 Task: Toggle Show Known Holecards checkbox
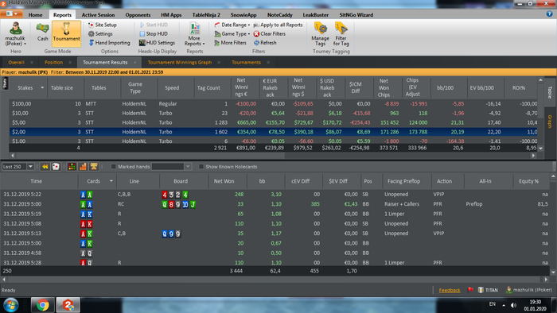tap(201, 167)
